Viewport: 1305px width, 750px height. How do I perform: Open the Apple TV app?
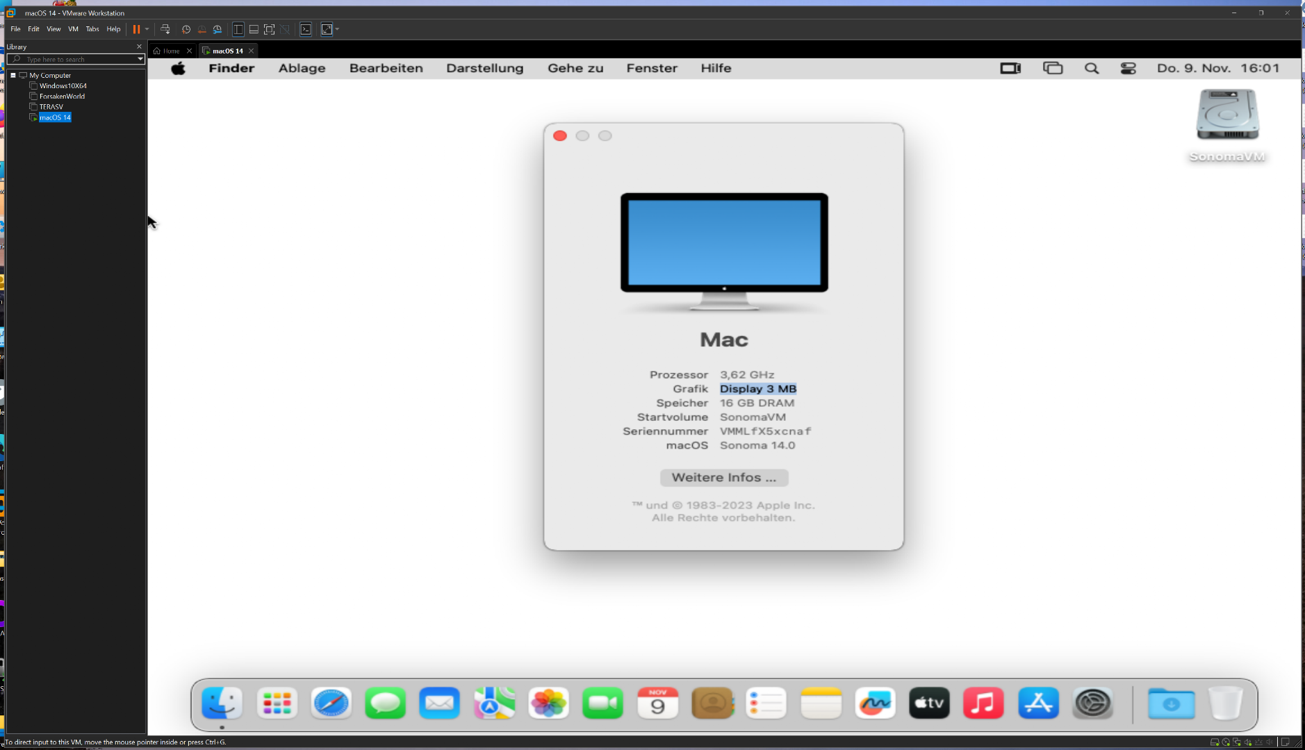tap(930, 703)
